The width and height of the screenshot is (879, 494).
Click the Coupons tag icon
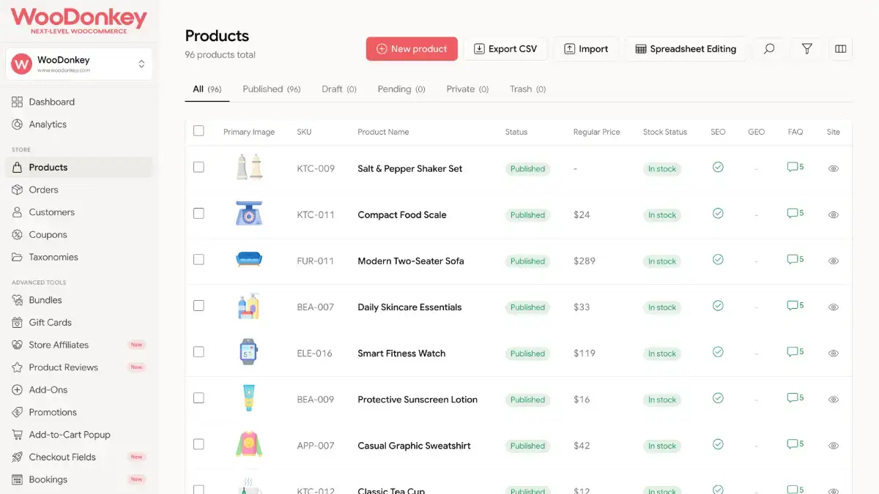coord(18,235)
